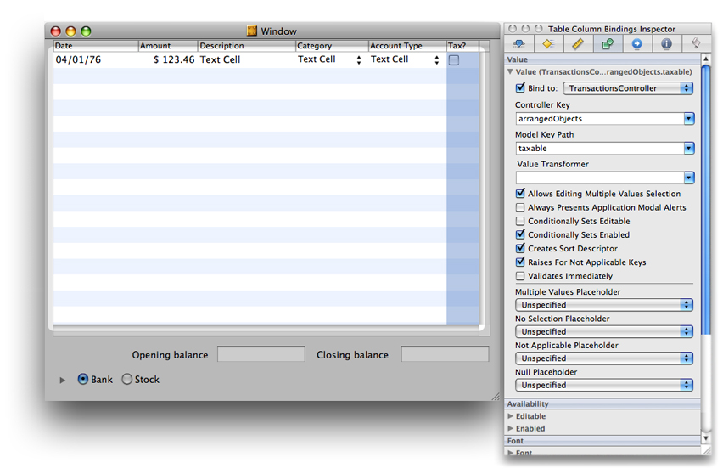
Task: Click the Amount column header
Action: coord(167,46)
